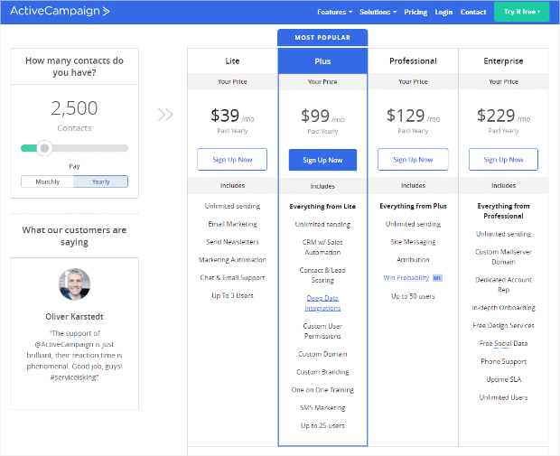Open the Features dropdown menu
The width and height of the screenshot is (560, 456).
[334, 12]
